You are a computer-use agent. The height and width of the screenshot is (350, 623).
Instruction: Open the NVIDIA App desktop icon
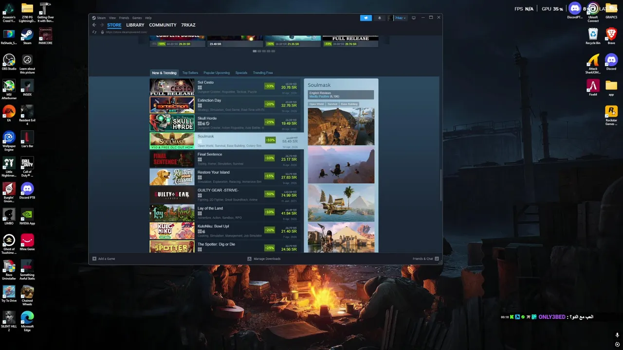27,217
